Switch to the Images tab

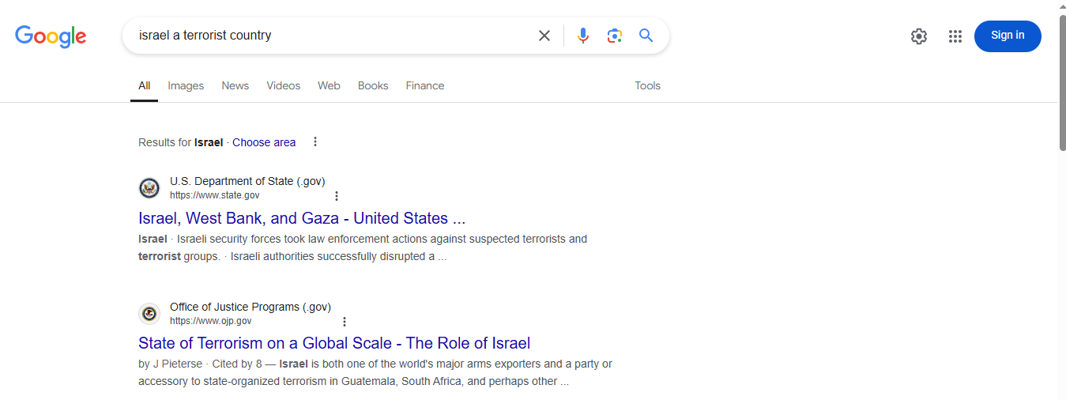coord(186,85)
